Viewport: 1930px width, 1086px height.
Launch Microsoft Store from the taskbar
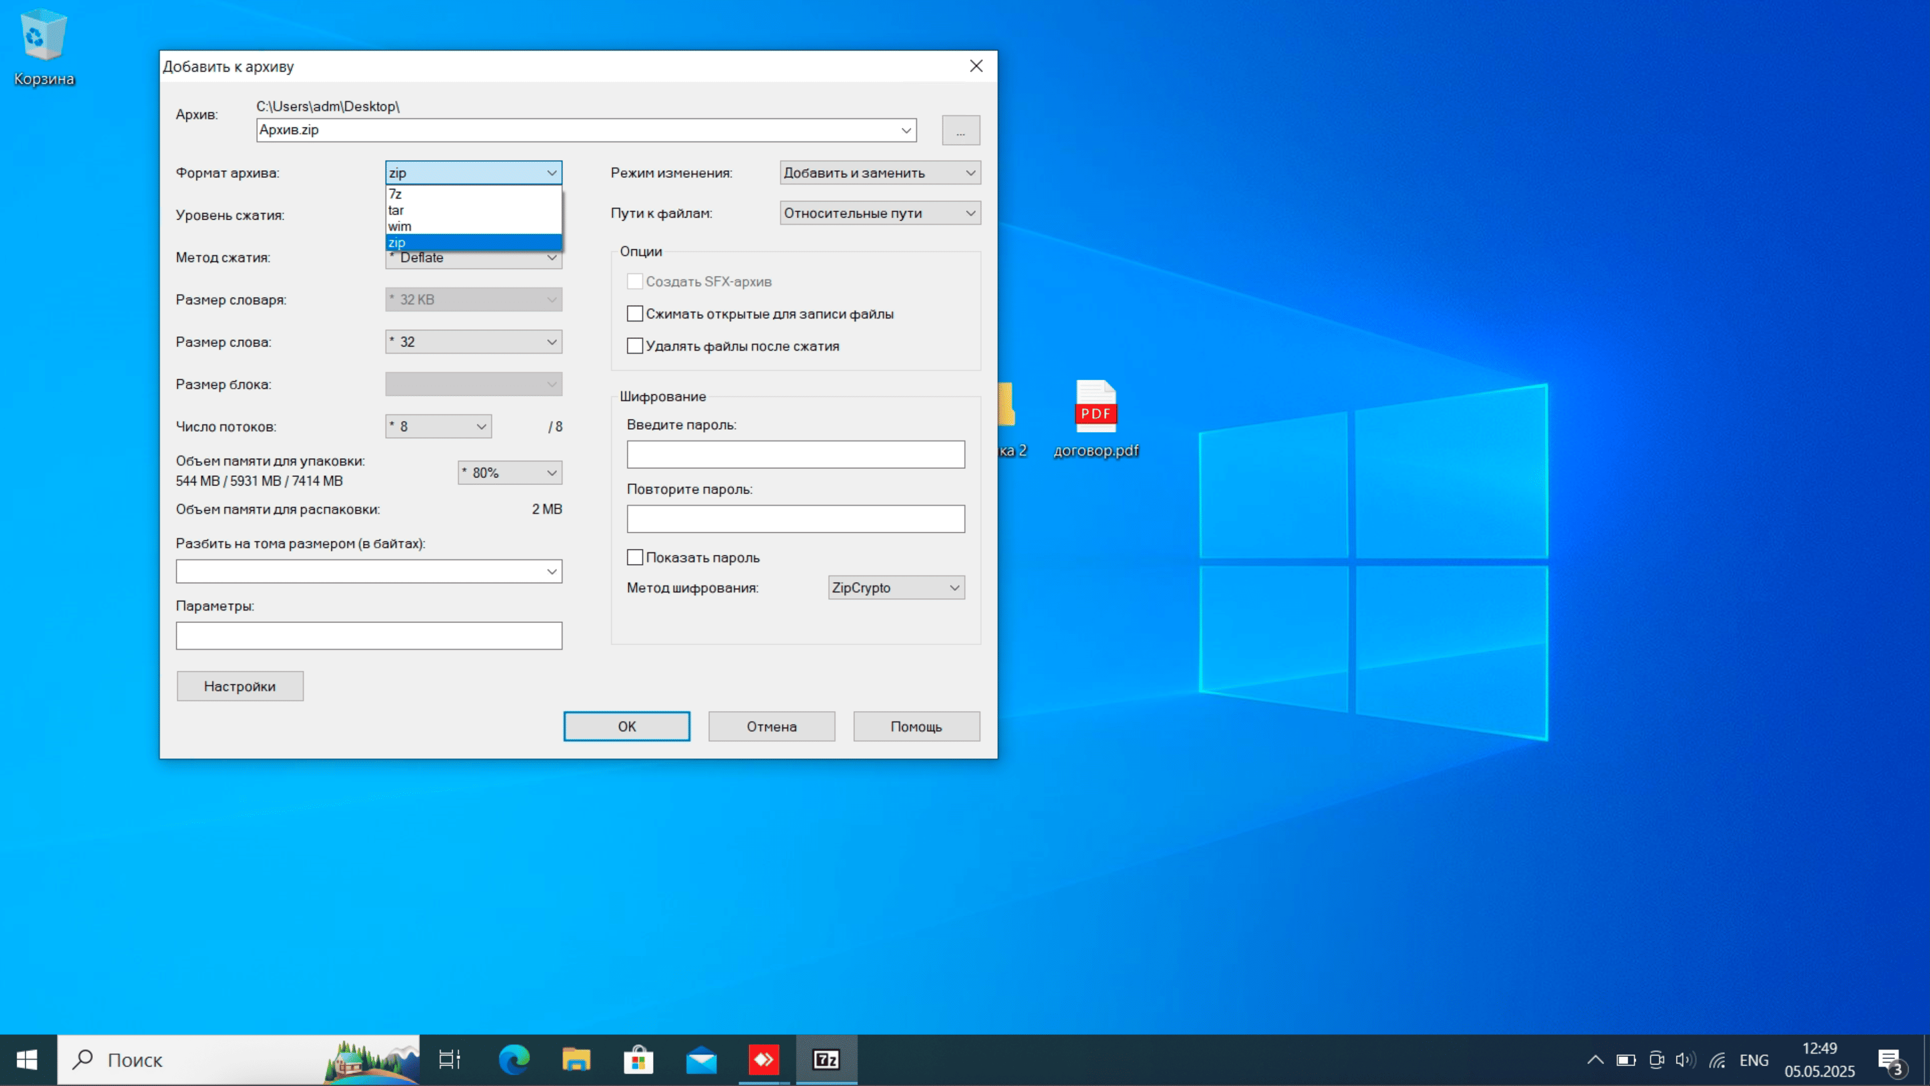tap(639, 1059)
